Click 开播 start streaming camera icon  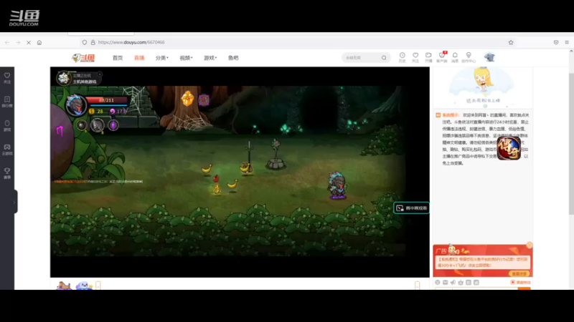(428, 57)
